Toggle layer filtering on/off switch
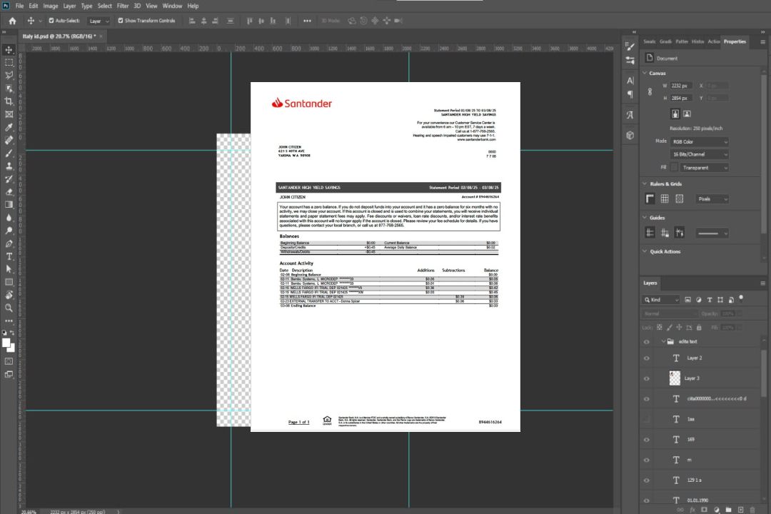This screenshot has height=514, width=771. tap(741, 298)
